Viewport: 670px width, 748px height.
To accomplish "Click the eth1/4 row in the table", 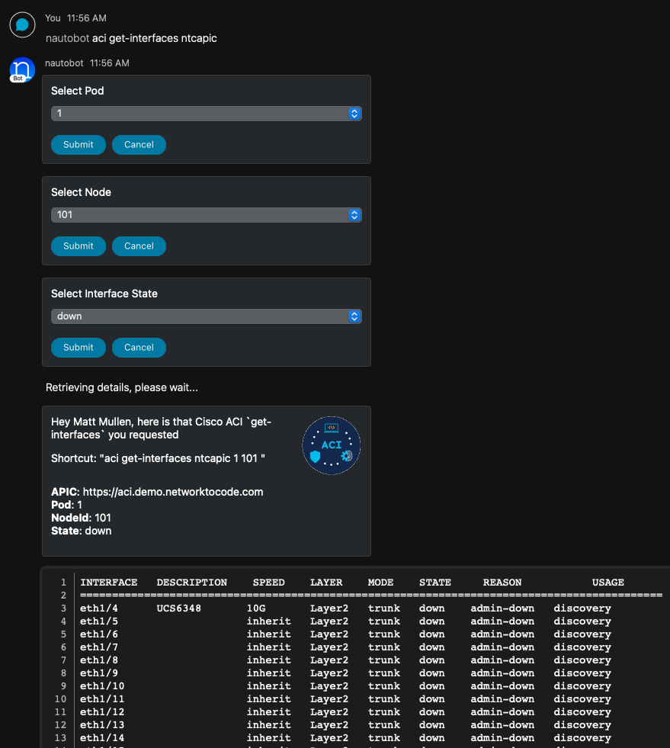I will (x=99, y=608).
